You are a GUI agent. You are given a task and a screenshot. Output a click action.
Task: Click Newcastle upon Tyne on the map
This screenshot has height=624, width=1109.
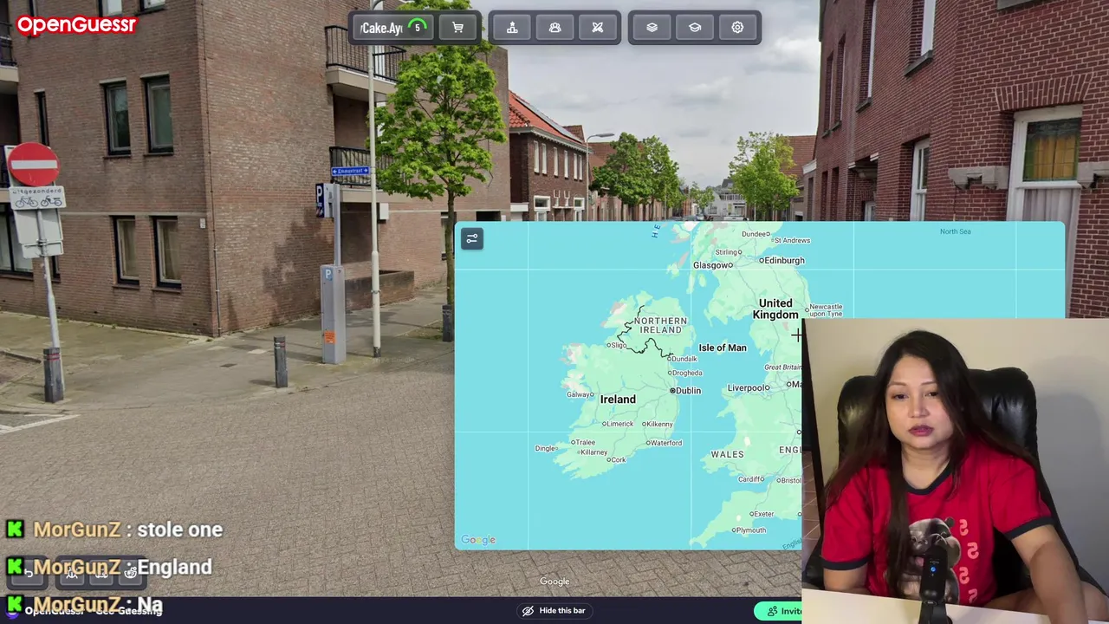(x=824, y=310)
